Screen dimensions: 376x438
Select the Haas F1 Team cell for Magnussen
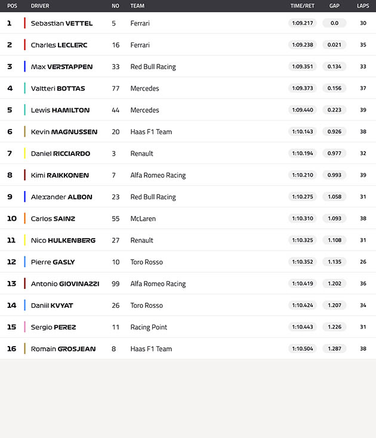point(151,132)
